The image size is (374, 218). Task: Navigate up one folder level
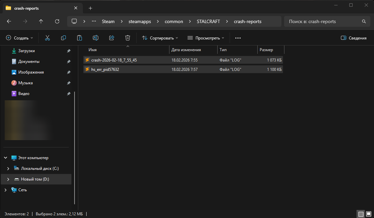(x=41, y=21)
